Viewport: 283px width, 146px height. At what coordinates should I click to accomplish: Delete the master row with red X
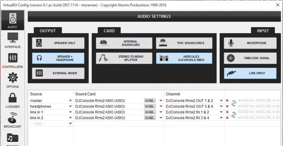[x=227, y=101]
